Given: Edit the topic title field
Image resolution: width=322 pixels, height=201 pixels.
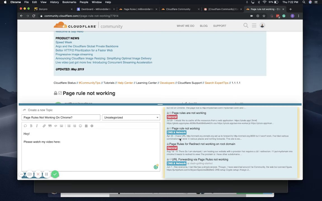Looking at the screenshot, I should coord(61,118).
